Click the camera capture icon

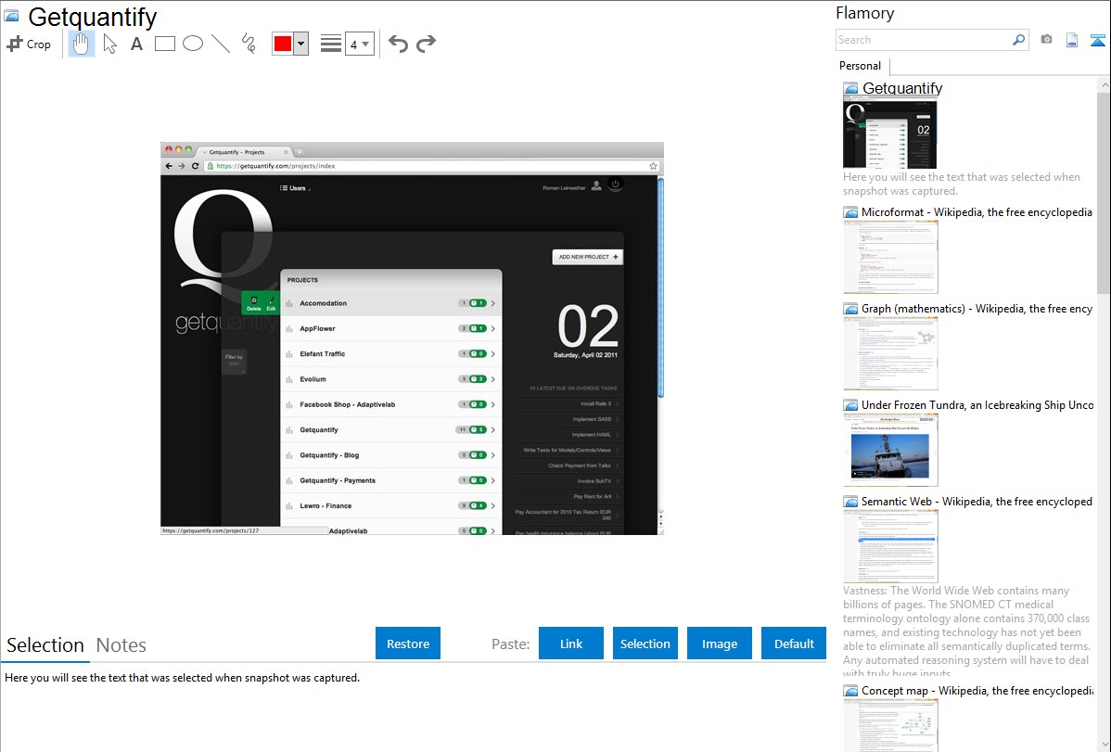pos(1046,40)
